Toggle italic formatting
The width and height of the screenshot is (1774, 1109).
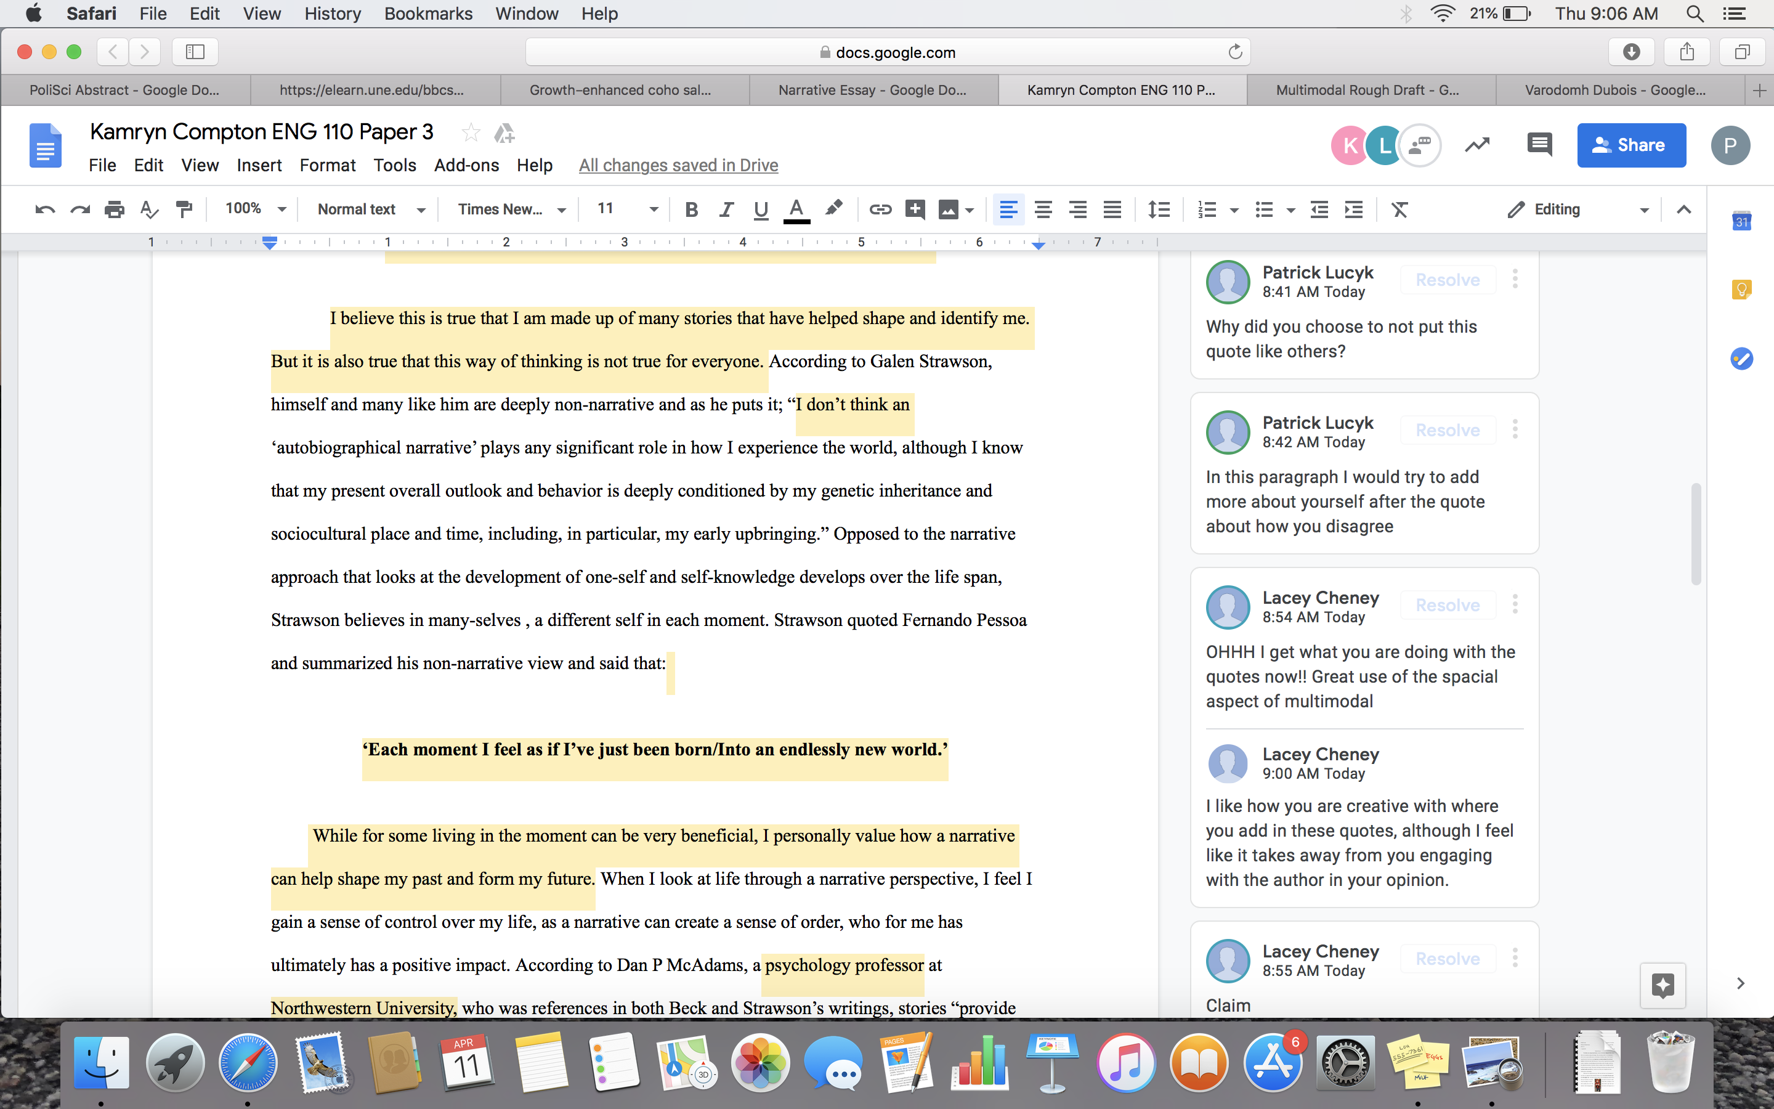click(x=726, y=209)
